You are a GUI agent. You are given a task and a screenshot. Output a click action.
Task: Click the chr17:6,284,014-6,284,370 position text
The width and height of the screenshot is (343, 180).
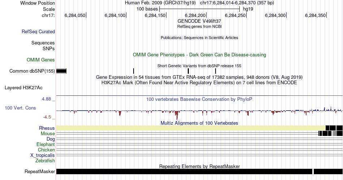click(x=237, y=3)
